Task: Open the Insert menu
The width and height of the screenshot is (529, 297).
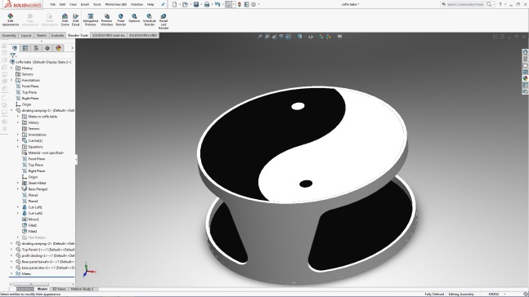Action: (85, 4)
